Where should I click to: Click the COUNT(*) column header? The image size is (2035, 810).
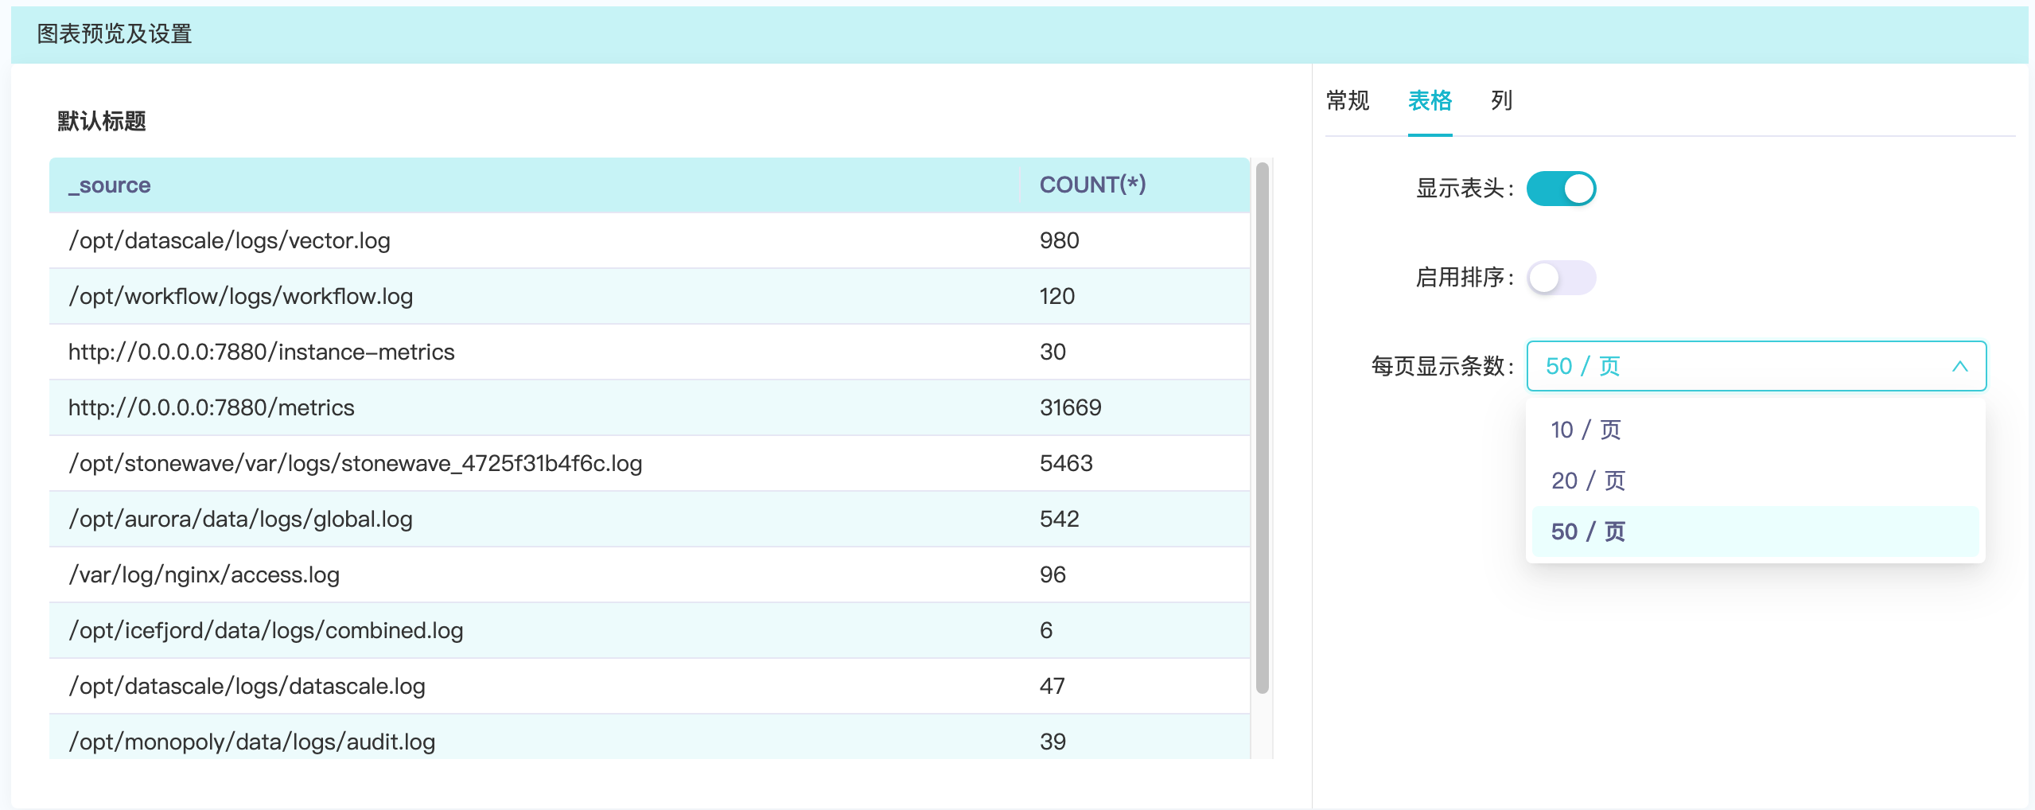(x=1135, y=185)
